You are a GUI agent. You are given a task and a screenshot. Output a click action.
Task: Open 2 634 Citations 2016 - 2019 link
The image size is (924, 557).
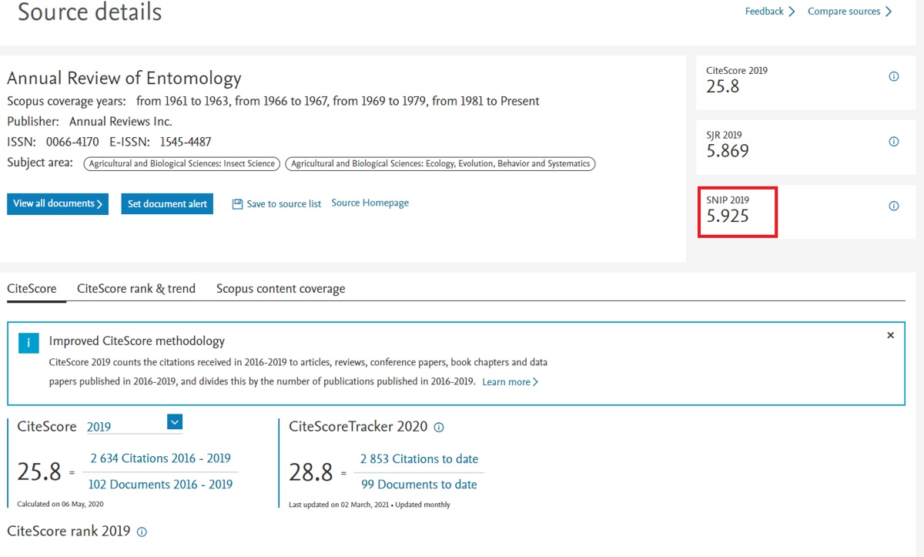tap(160, 458)
